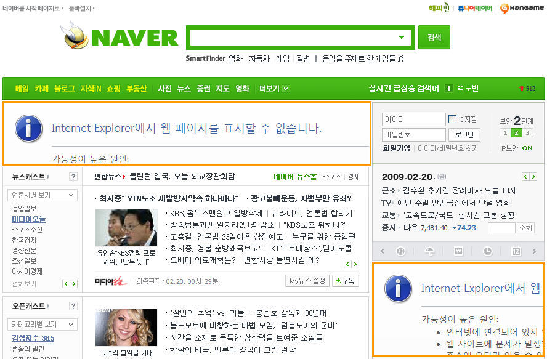This screenshot has height=359, width=547.
Task: Focus the 비밀번호 input field
Action: (x=414, y=135)
